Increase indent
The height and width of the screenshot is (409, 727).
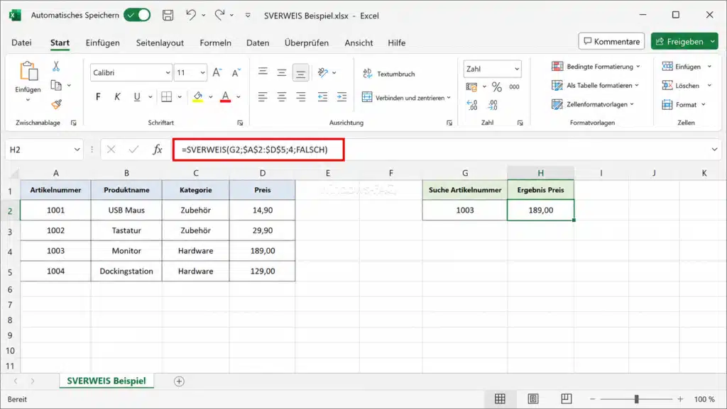[341, 96]
